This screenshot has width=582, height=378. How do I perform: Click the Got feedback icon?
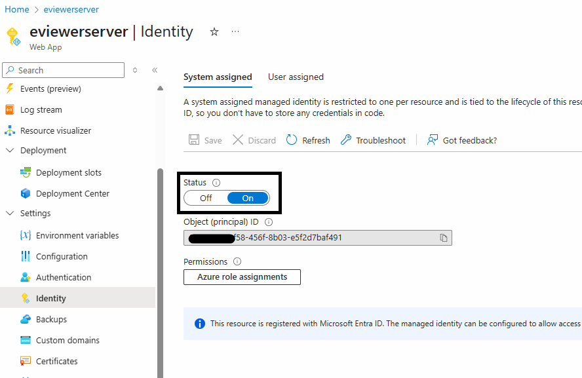tap(432, 140)
